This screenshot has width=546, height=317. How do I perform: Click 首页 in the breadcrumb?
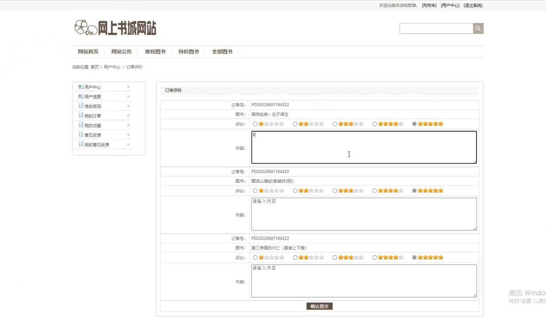94,67
